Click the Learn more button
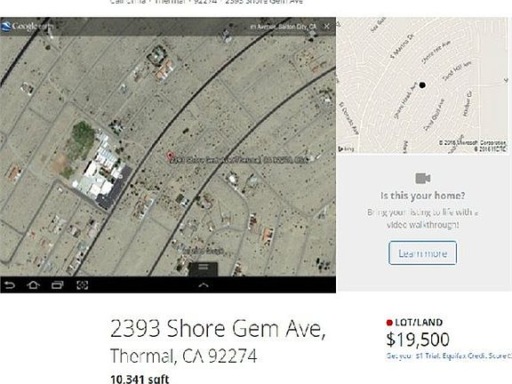The image size is (512, 384). click(x=422, y=253)
